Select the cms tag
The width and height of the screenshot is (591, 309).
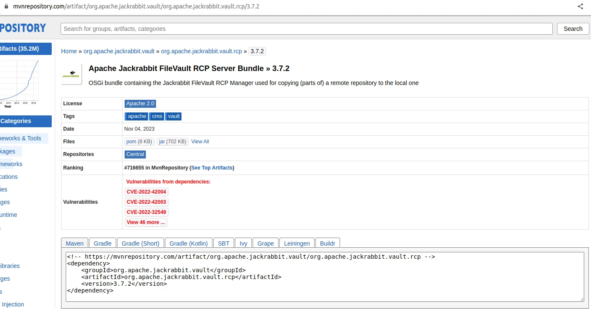[157, 116]
